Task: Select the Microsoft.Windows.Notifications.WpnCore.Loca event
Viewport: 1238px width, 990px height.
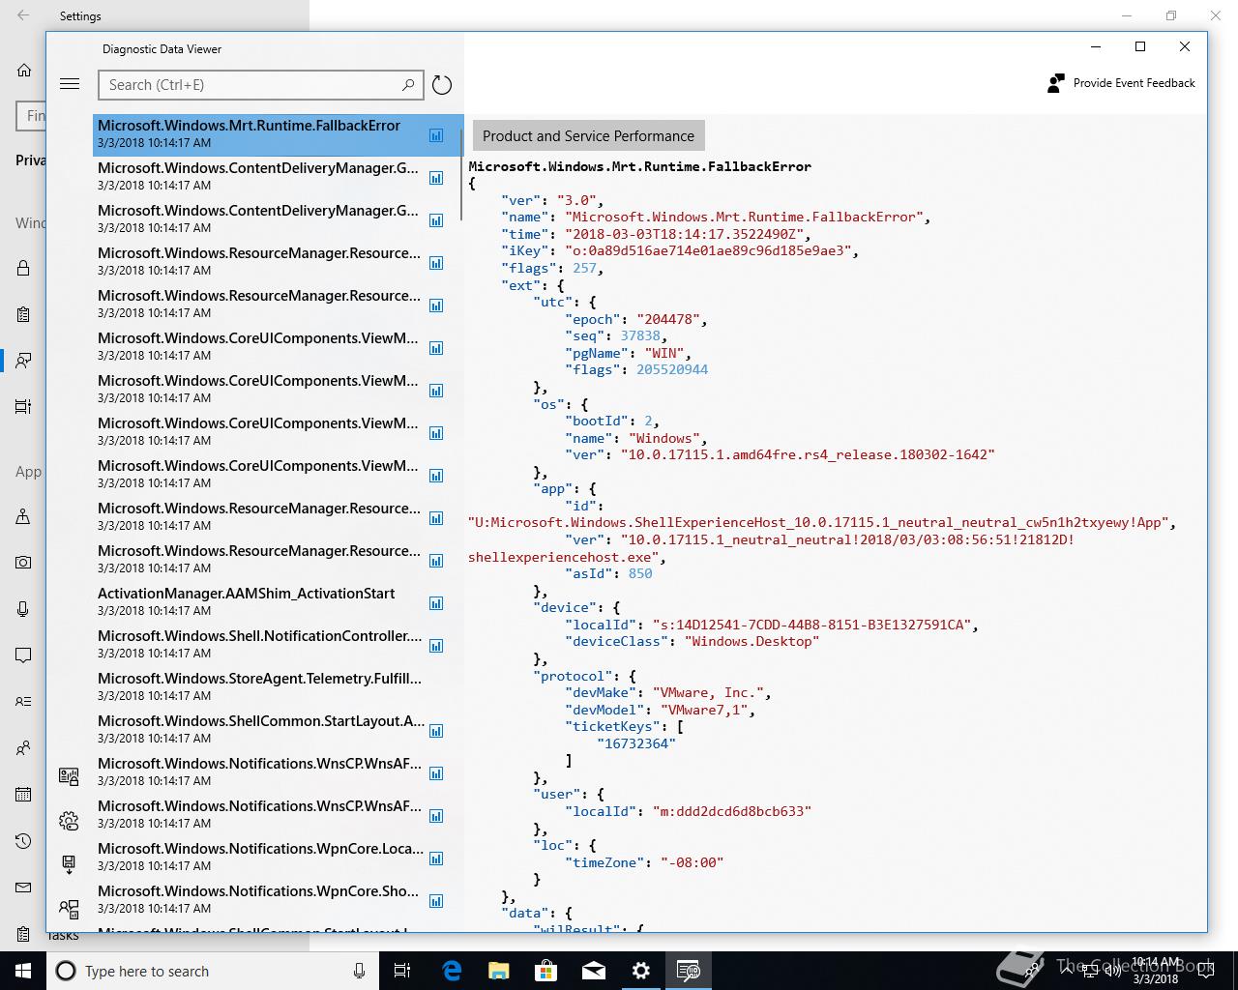Action: click(259, 857)
